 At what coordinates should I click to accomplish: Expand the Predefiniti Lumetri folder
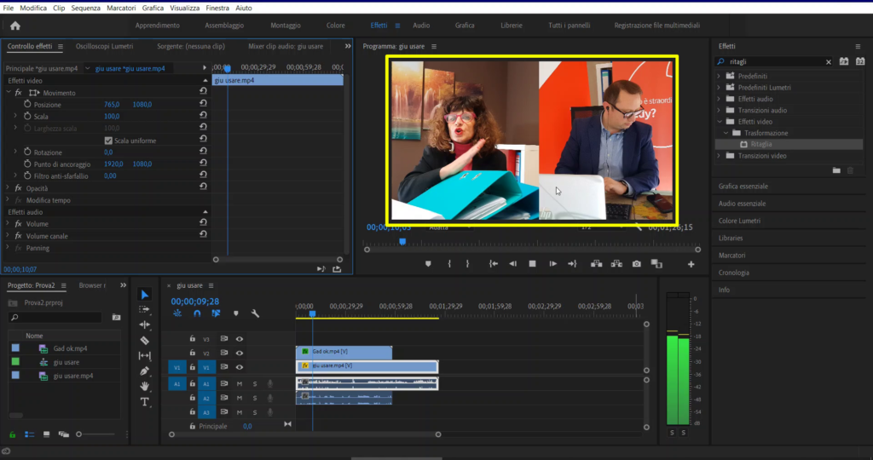[719, 88]
